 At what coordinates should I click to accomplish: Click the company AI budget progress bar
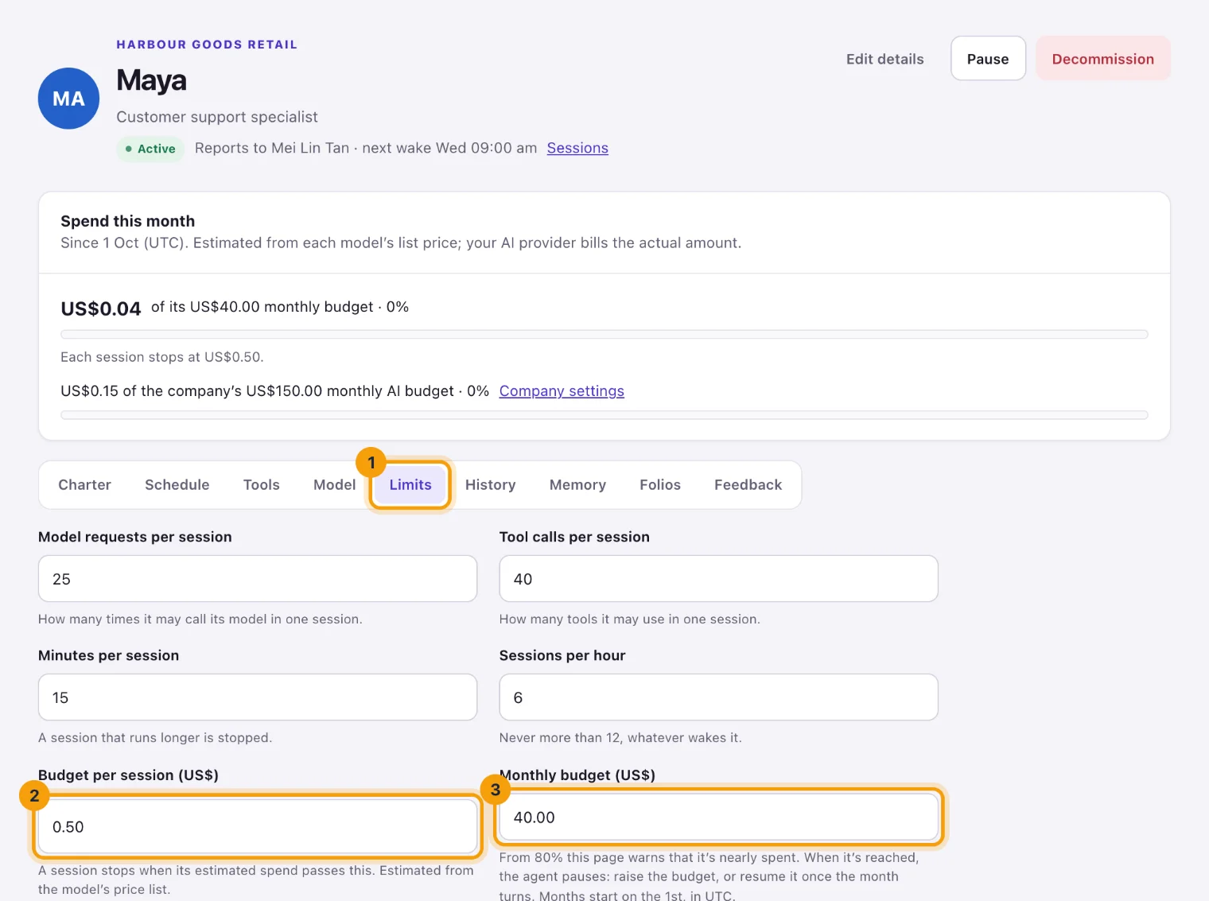coord(604,415)
